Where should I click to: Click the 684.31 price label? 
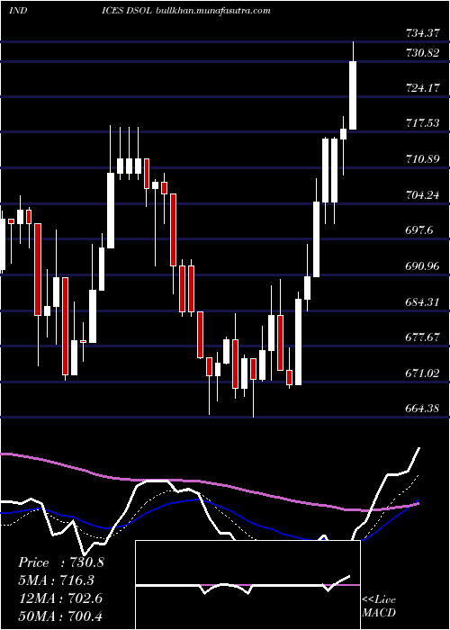click(x=422, y=301)
